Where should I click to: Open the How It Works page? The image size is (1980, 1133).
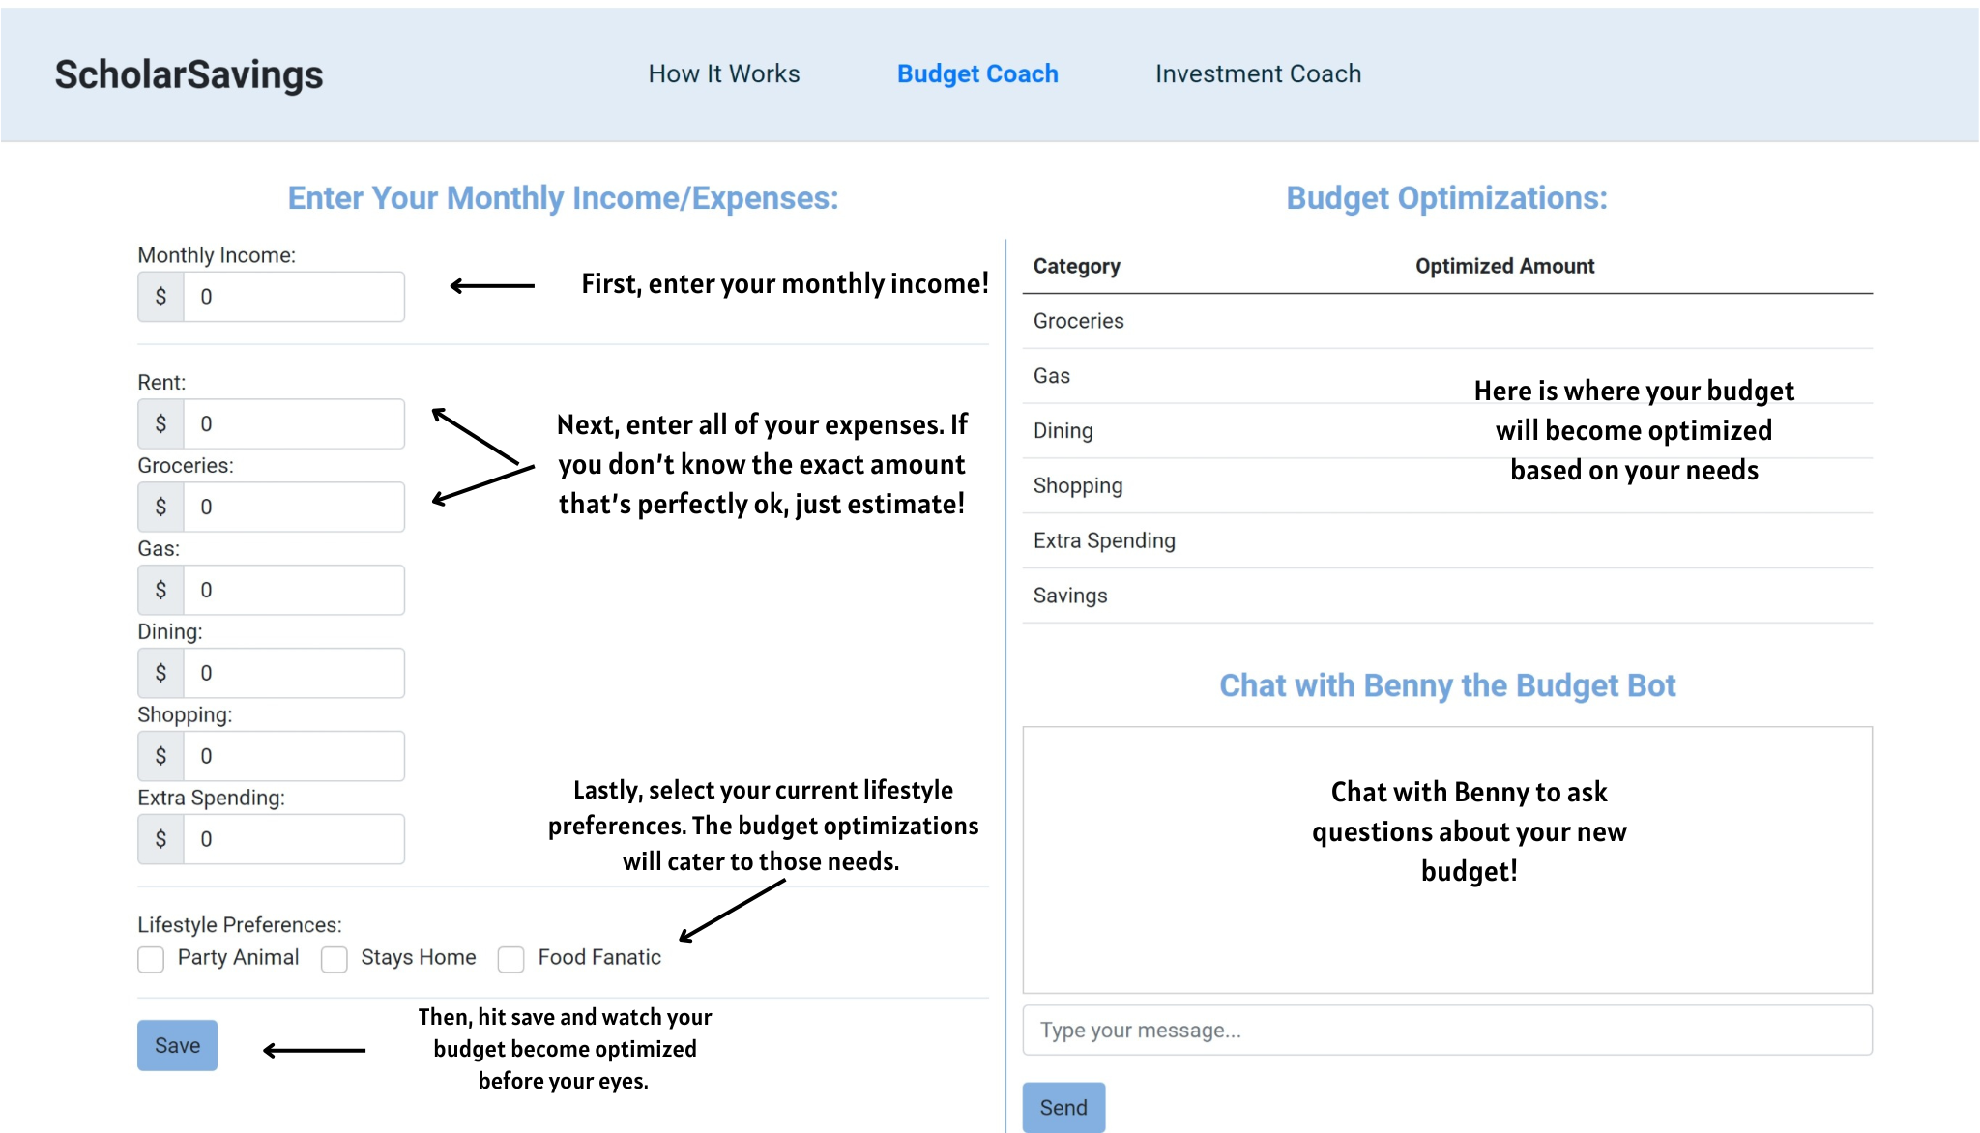pos(724,73)
